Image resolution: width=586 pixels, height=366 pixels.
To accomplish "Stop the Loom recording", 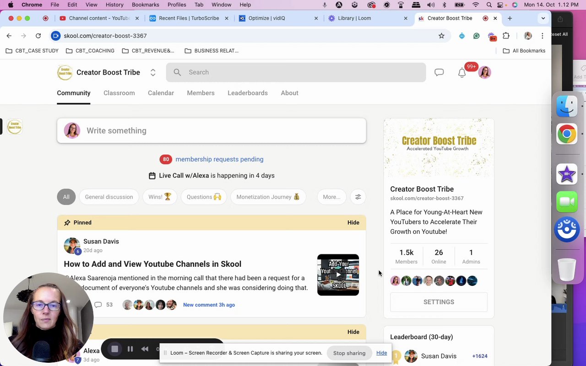I will 114,349.
